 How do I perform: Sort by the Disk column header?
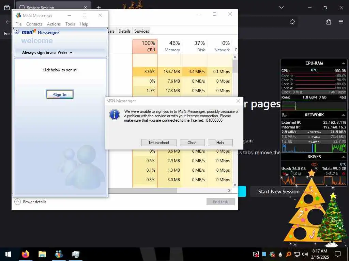click(x=195, y=46)
